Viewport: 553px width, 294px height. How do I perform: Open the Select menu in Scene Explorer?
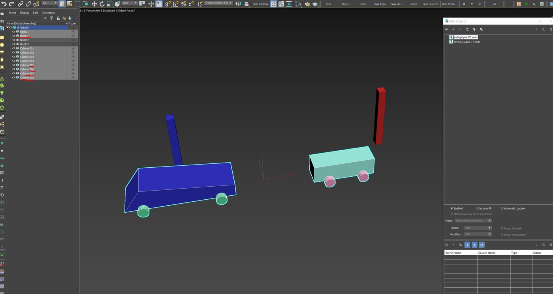pyautogui.click(x=13, y=13)
